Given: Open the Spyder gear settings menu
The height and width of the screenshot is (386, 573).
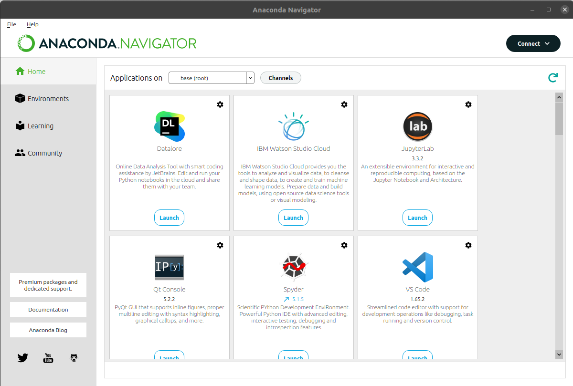Looking at the screenshot, I should pos(344,245).
